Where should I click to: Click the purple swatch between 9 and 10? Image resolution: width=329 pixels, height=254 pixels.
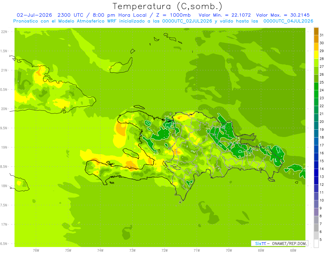316,204
